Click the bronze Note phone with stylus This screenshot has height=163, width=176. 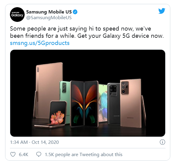132,104
